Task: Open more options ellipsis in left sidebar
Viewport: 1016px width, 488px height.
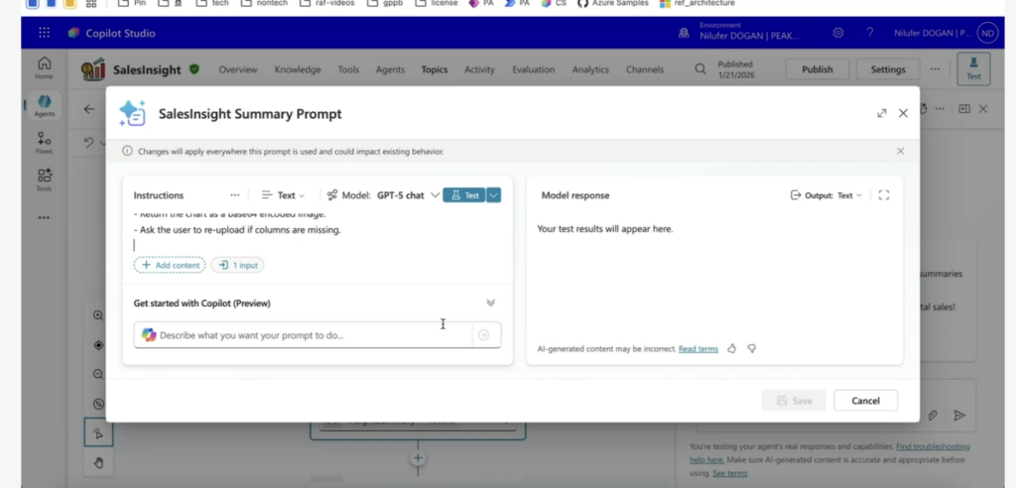Action: click(x=44, y=218)
